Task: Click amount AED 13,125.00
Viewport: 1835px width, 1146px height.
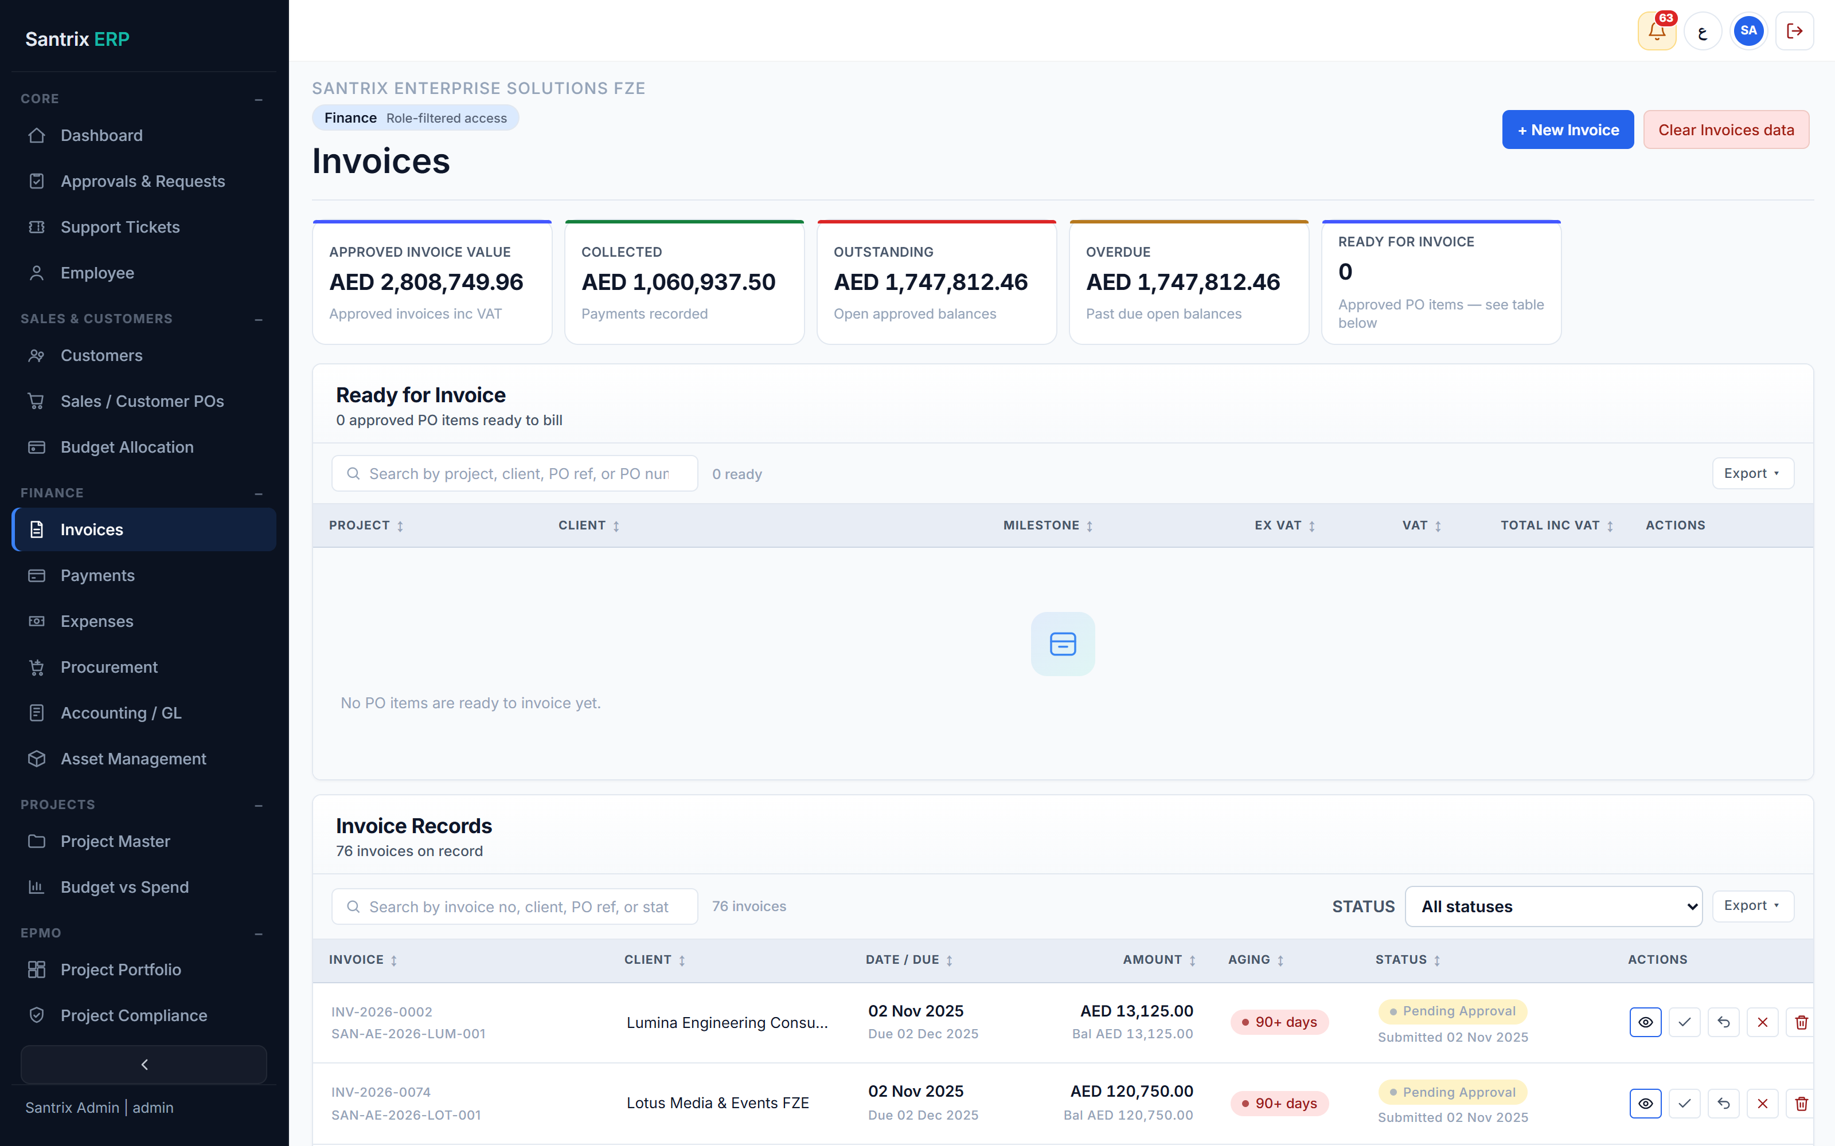Action: tap(1136, 1011)
